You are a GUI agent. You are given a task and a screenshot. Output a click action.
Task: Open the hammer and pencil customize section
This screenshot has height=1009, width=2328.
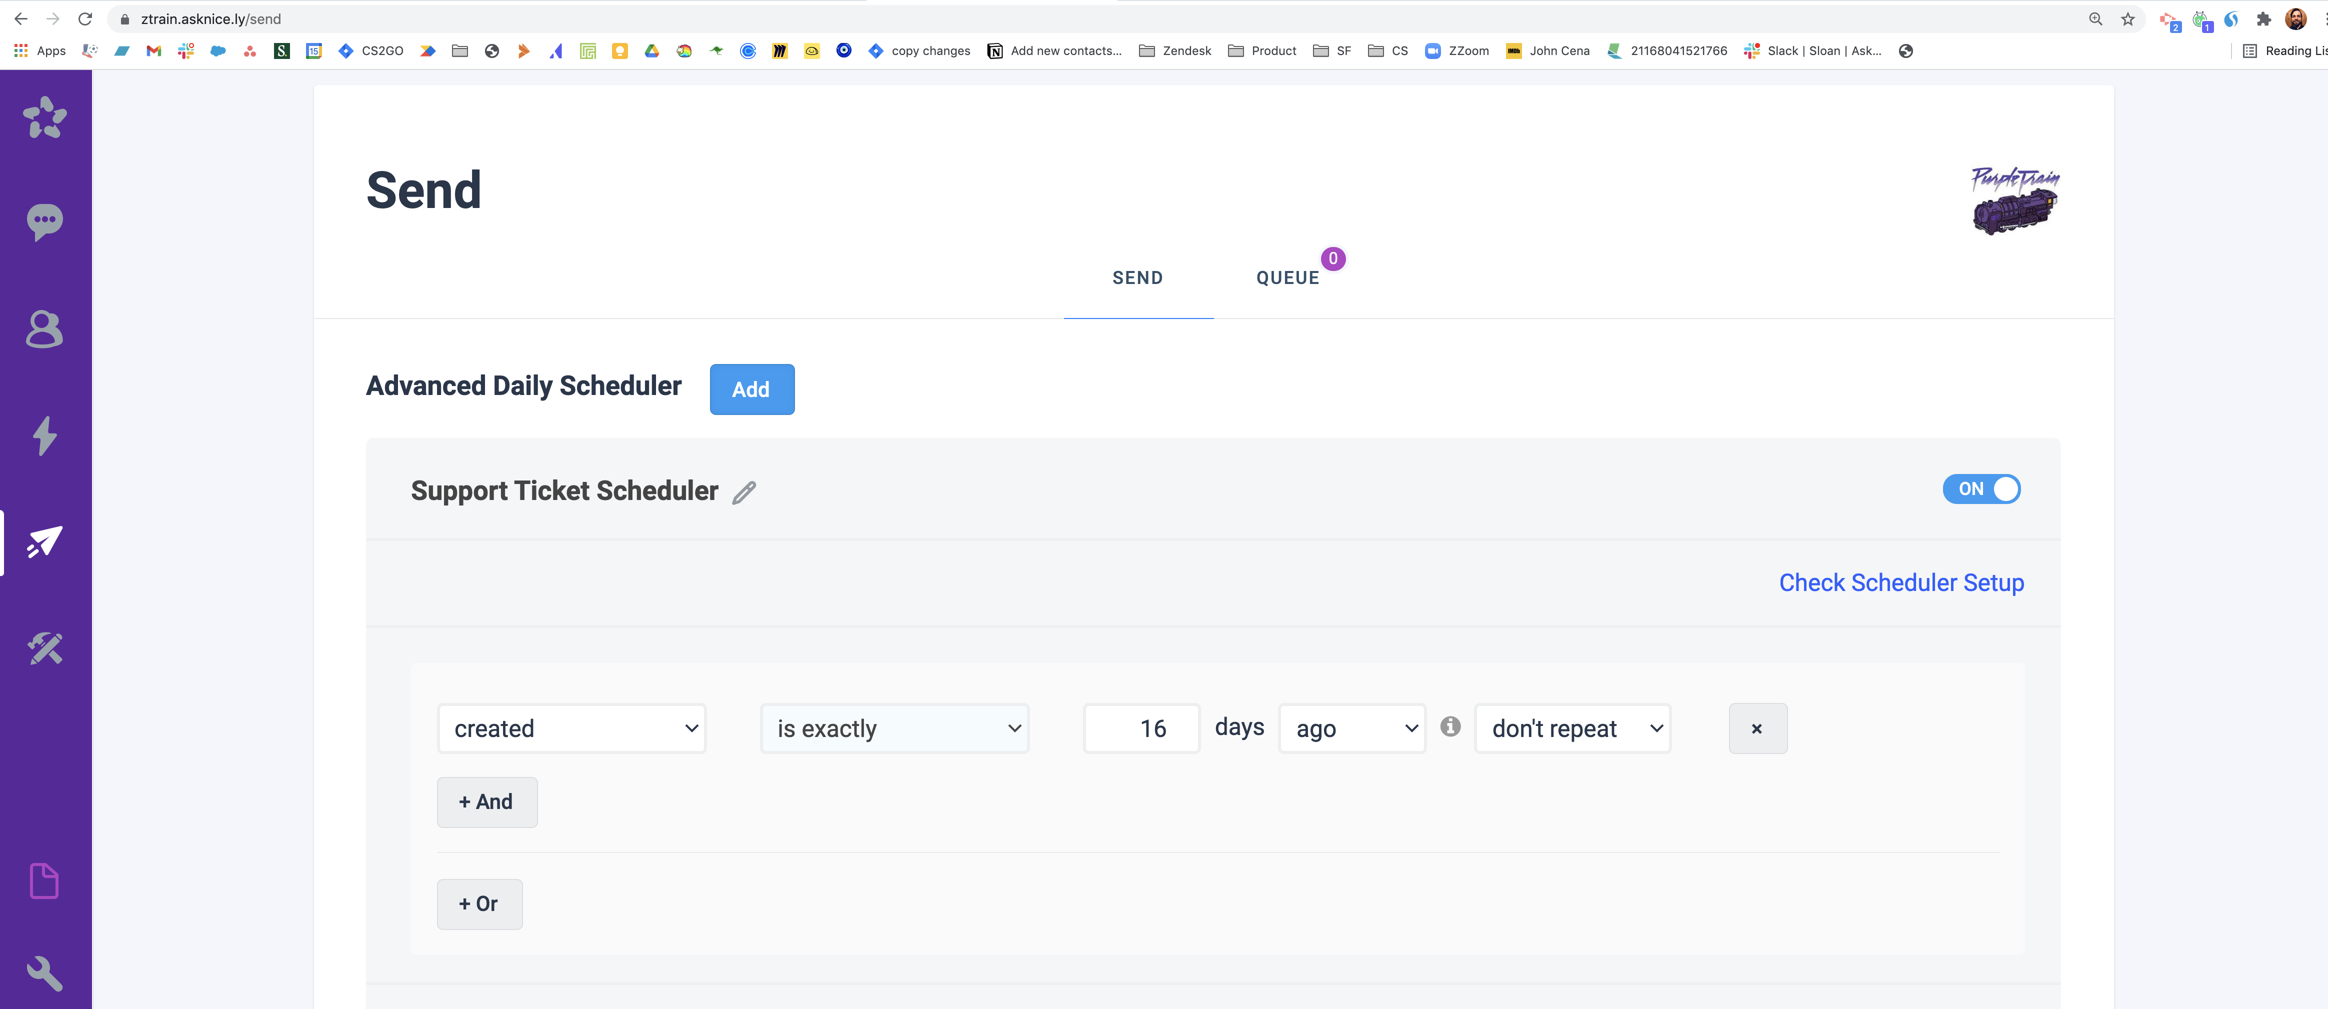pos(44,648)
